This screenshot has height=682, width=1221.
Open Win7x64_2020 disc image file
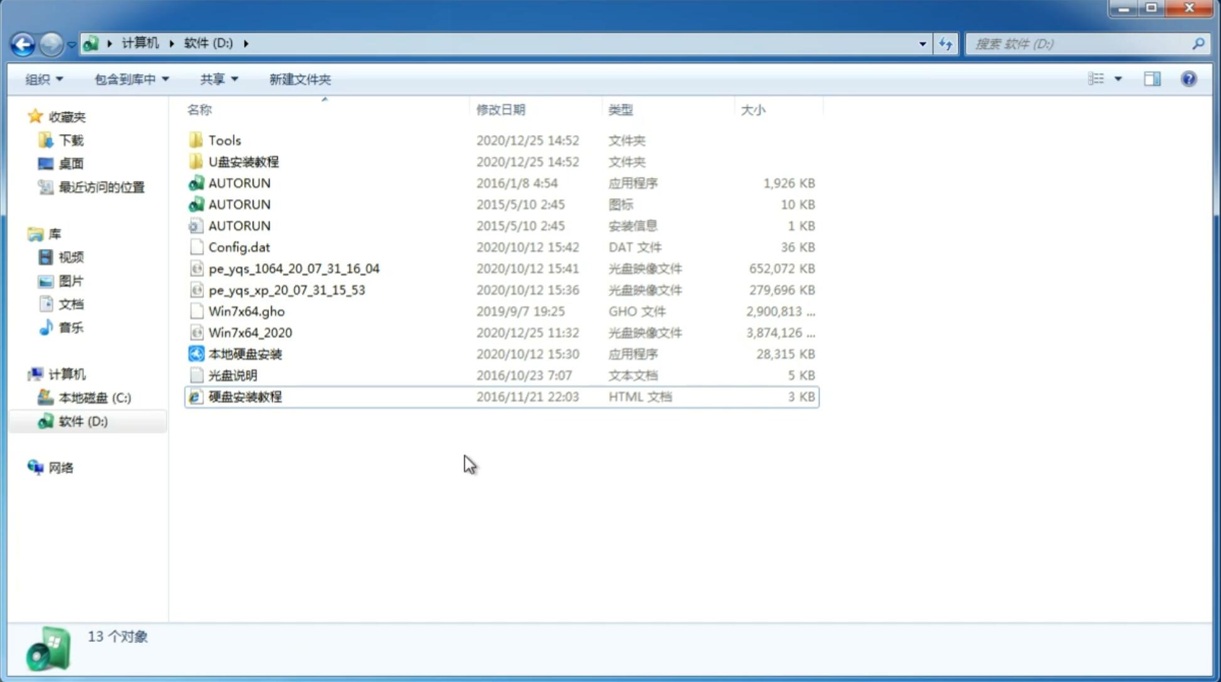coord(250,332)
